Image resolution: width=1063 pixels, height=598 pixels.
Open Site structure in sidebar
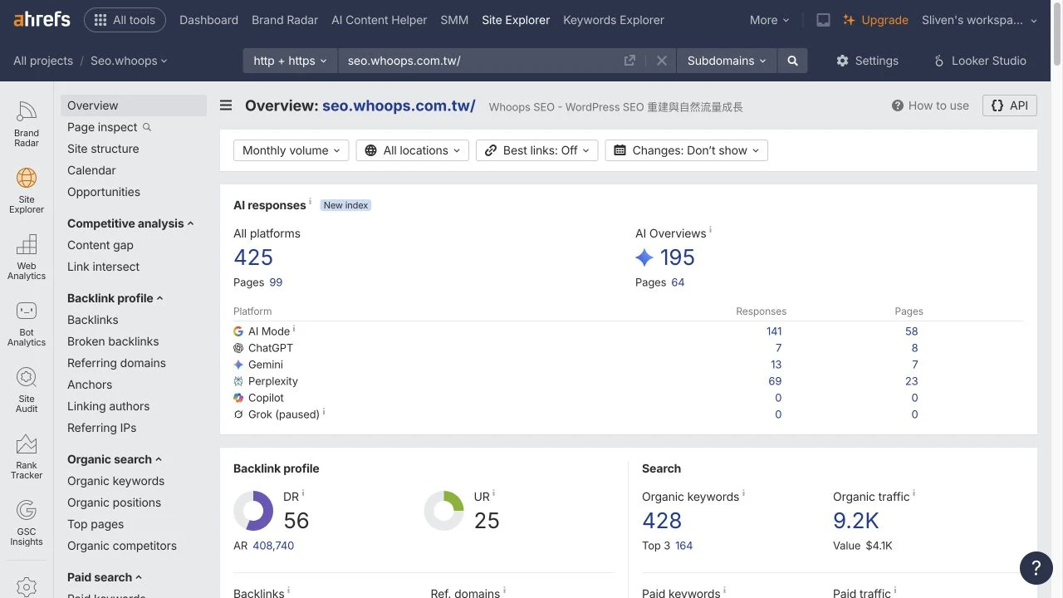(x=103, y=149)
